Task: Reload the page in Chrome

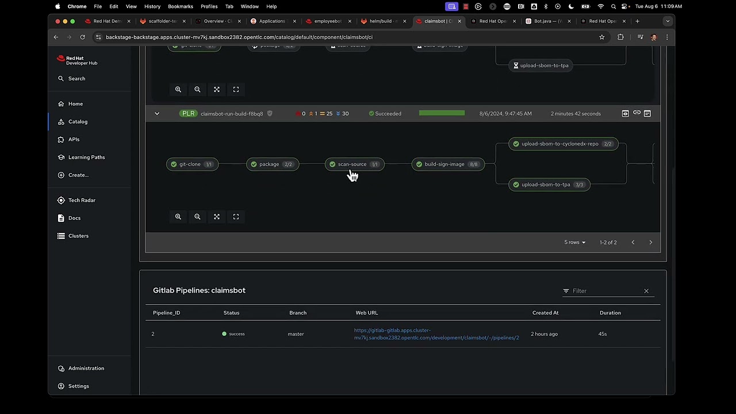Action: pos(82,37)
